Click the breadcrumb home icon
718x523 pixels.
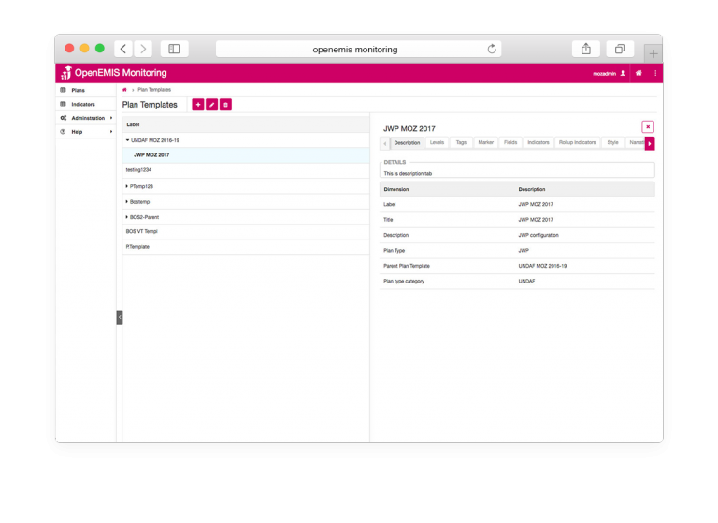pos(124,90)
